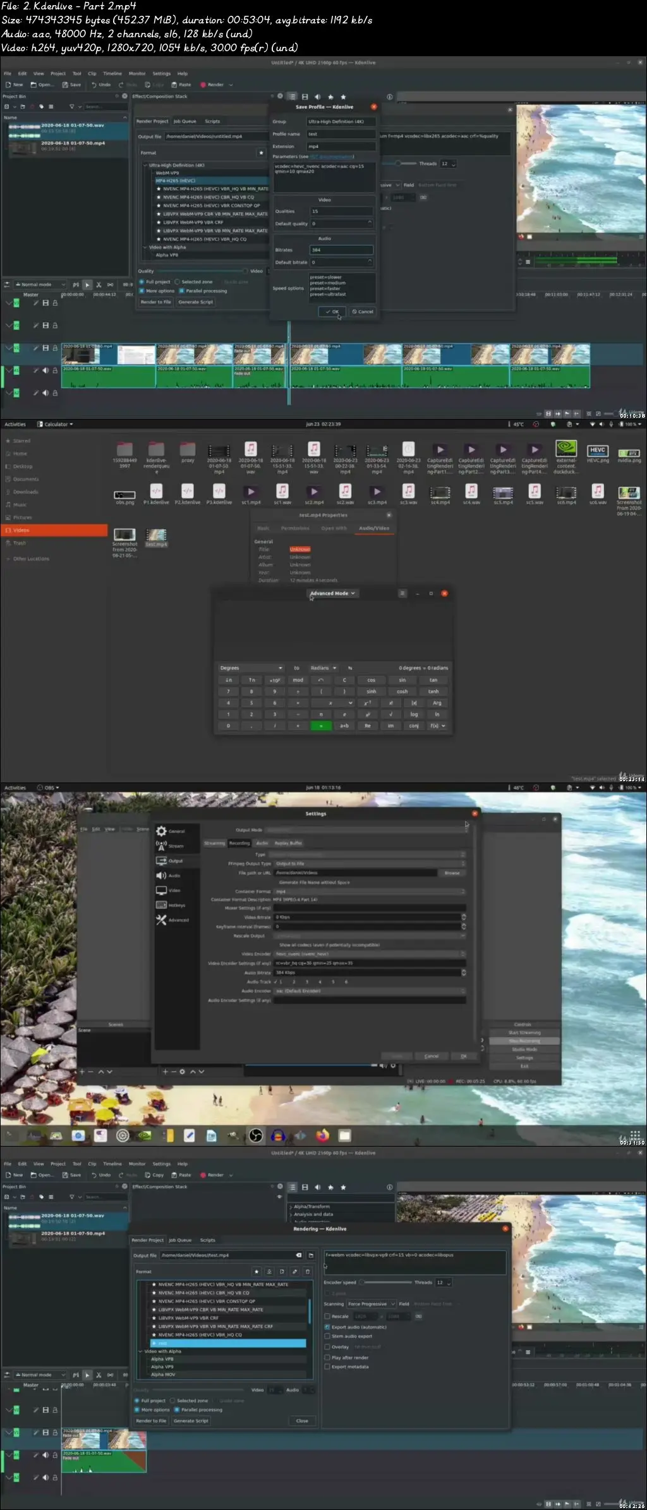Open Video section in OBS Settings sidebar
Image resolution: width=647 pixels, height=1510 pixels.
point(177,890)
